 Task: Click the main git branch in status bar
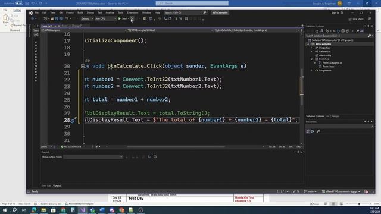click(x=311, y=191)
